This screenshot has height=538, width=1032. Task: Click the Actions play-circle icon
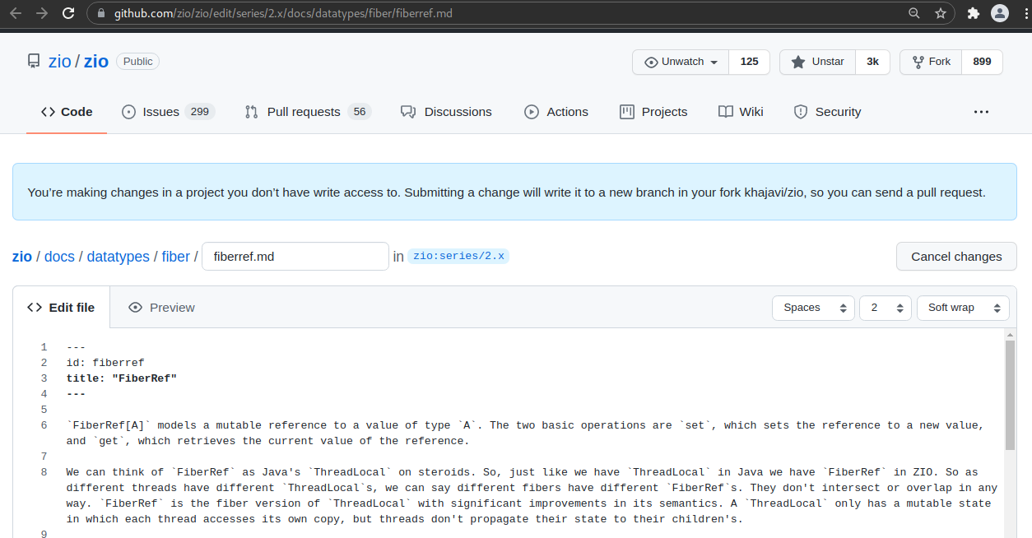[531, 112]
